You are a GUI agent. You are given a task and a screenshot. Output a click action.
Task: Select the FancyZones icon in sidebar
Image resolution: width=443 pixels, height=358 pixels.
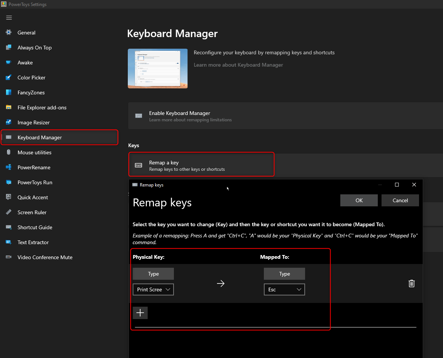click(9, 92)
